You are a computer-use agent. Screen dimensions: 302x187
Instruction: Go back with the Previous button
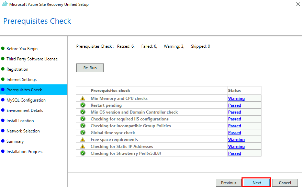(228, 183)
